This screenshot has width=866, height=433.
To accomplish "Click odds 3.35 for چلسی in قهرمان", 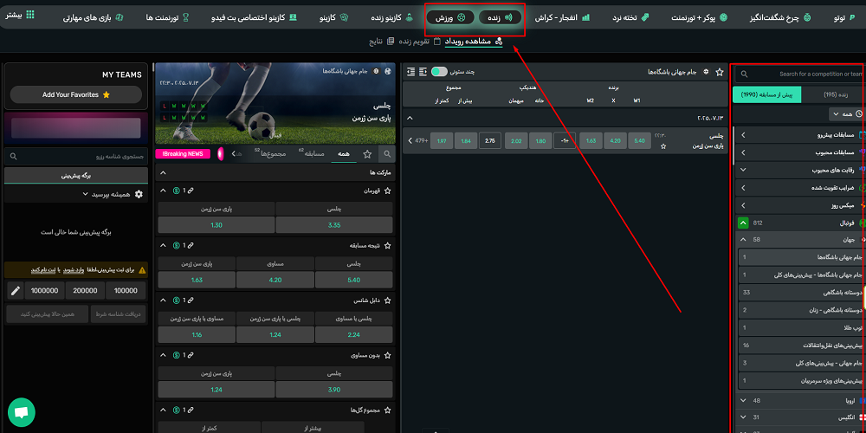I will click(x=334, y=225).
